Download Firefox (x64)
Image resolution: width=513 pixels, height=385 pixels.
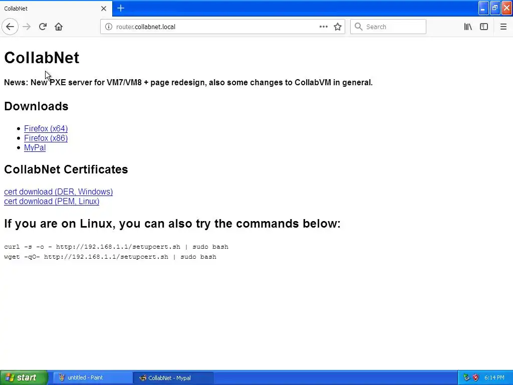pos(46,129)
